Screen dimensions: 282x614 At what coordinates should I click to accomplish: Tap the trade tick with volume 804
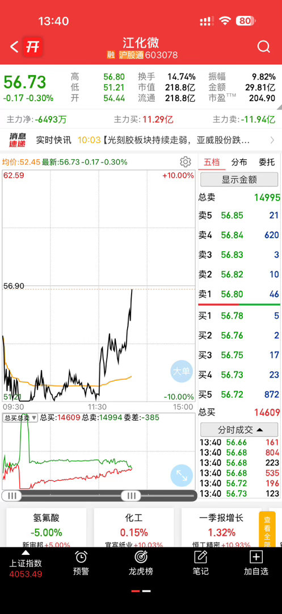pos(239,453)
